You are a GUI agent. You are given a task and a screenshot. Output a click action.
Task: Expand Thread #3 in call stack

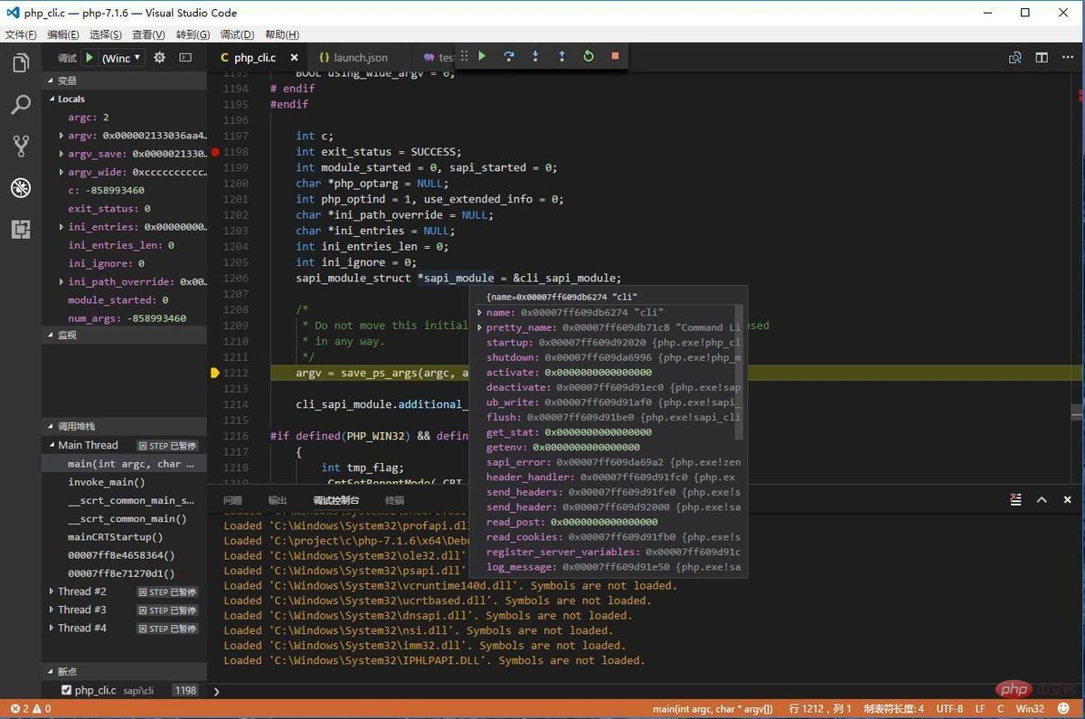52,610
